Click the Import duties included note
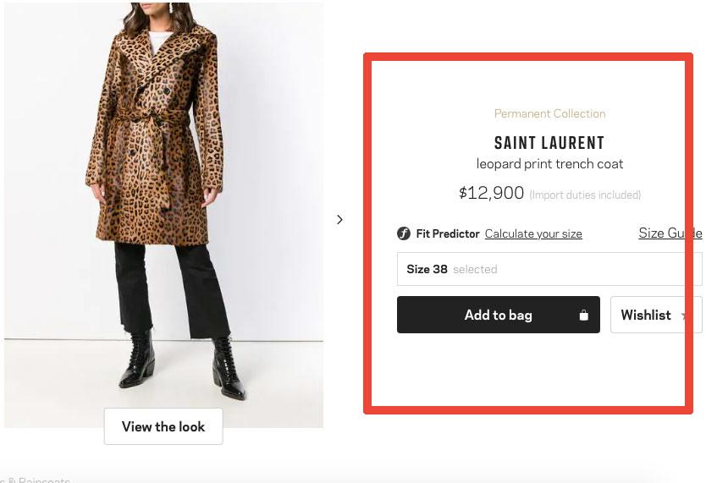Screen dimensions: 706x483 [585, 195]
